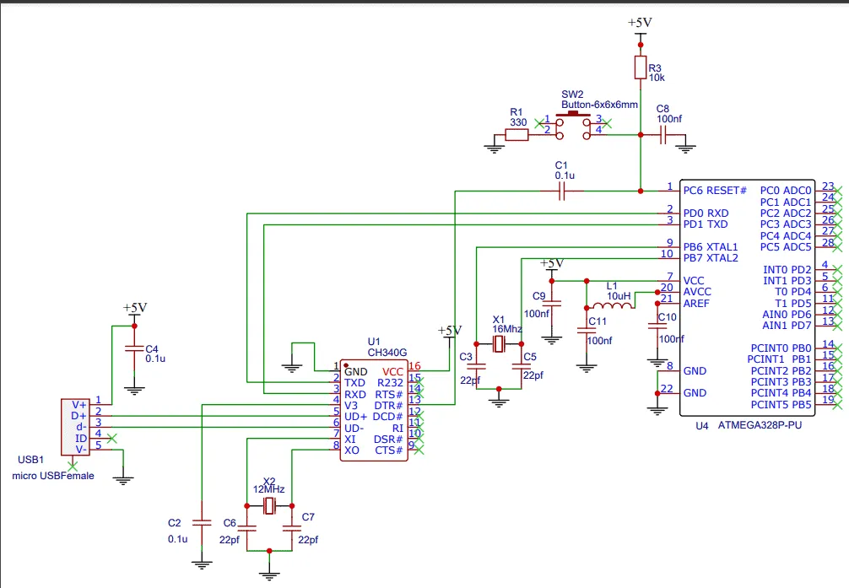Click the red VCC label on CH340G
This screenshot has width=849, height=588.
392,372
